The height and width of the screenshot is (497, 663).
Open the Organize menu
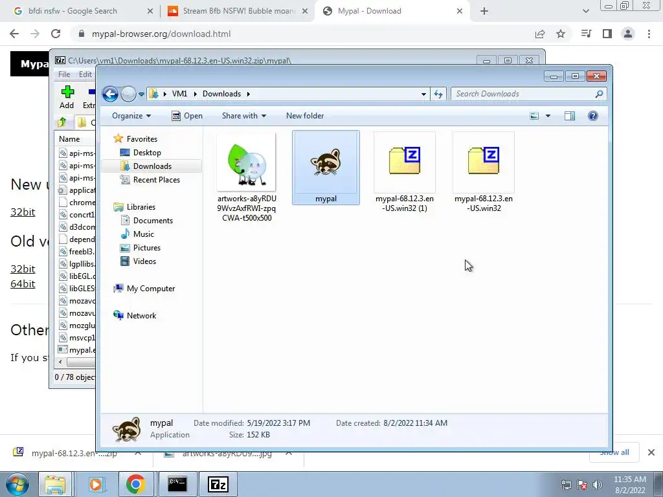(131, 116)
